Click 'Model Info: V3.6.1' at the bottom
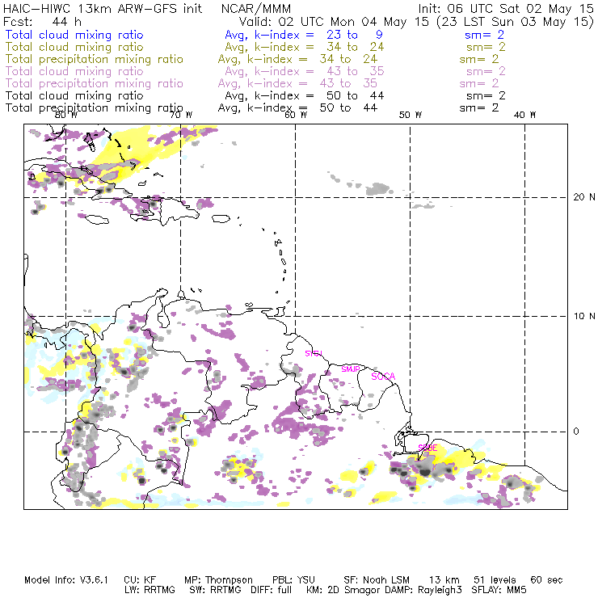This screenshot has width=598, height=598. (66, 580)
